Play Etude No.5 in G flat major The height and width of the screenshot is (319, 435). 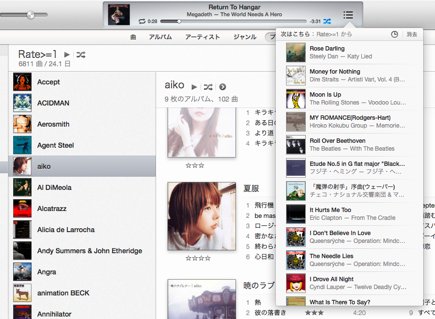coord(349,168)
